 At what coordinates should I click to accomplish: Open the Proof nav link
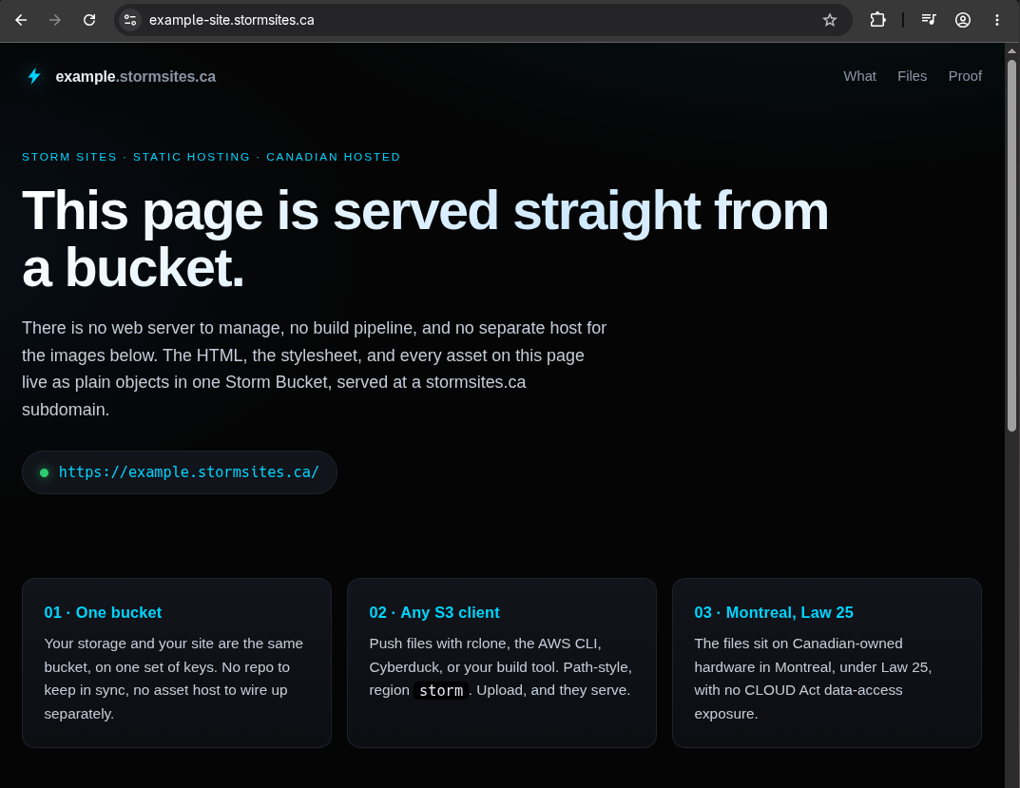coord(965,76)
